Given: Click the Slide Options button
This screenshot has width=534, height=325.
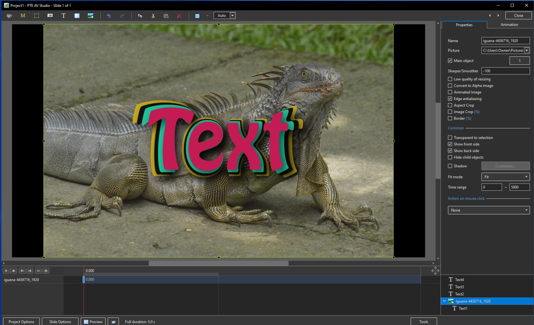Looking at the screenshot, I should pyautogui.click(x=60, y=322).
